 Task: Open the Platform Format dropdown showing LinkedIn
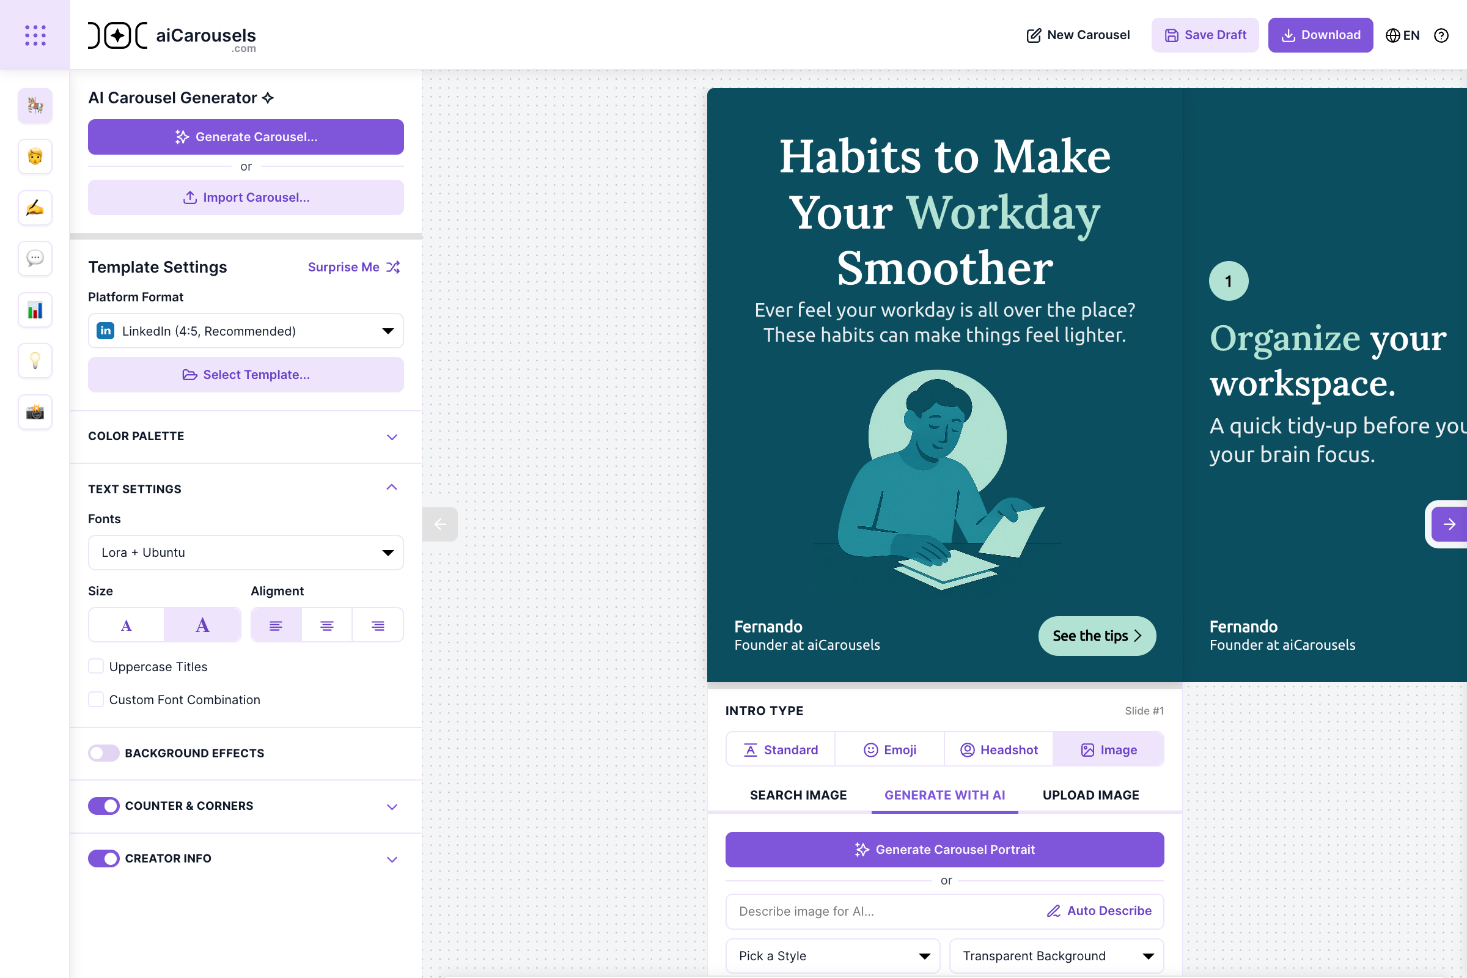click(246, 331)
